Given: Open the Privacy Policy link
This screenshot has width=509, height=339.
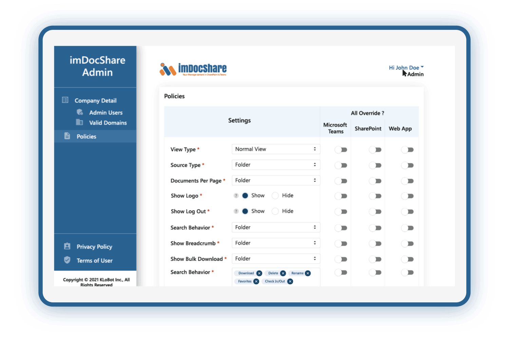Looking at the screenshot, I should tap(94, 247).
